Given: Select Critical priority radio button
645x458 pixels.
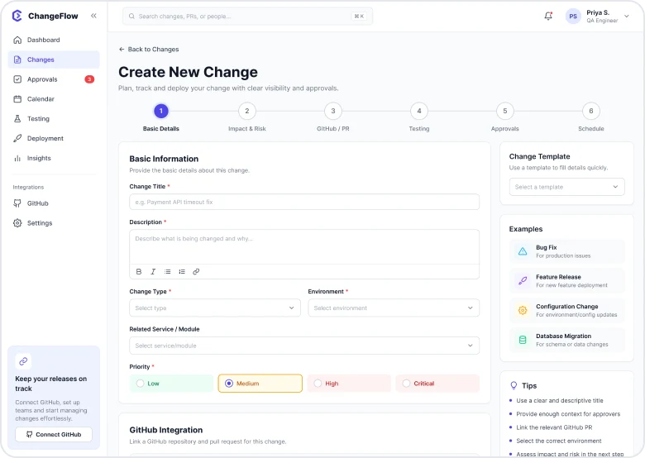Looking at the screenshot, I should 406,384.
